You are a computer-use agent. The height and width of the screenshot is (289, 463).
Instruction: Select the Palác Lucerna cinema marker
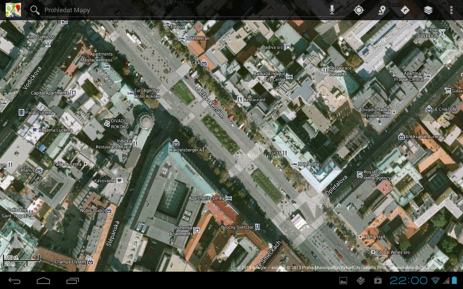click(x=21, y=112)
